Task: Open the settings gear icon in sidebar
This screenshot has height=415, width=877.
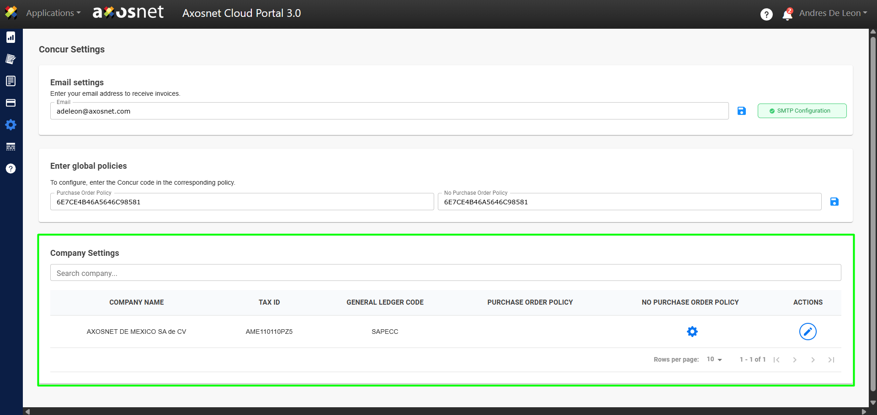Action: point(11,125)
